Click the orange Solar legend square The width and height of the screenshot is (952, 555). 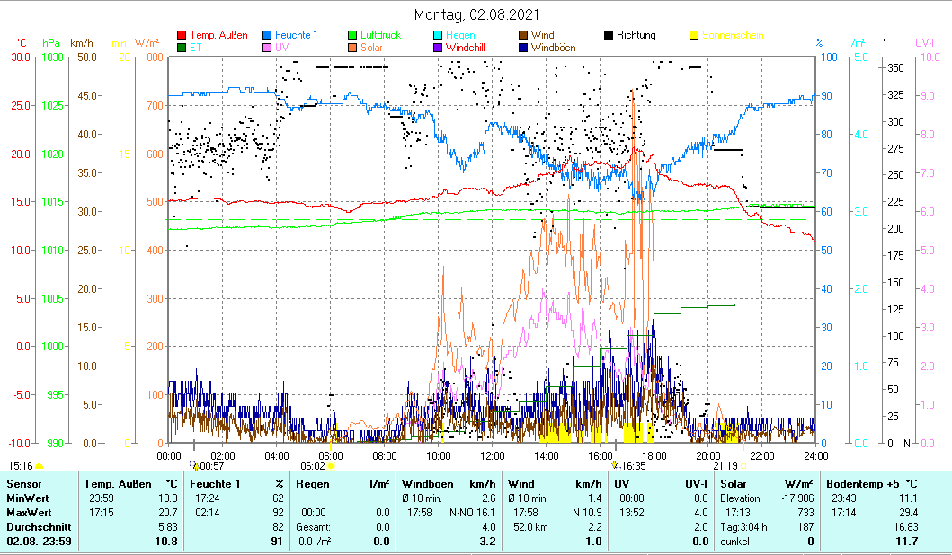[353, 48]
